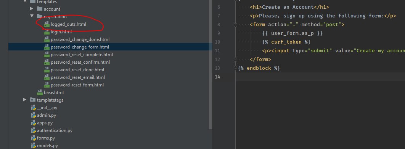Image resolution: width=405 pixels, height=149 pixels.
Task: Click line number 14 in gutter
Action: pyautogui.click(x=217, y=77)
